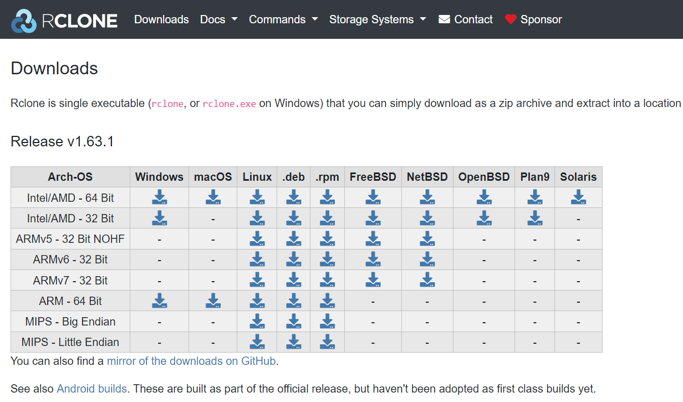The width and height of the screenshot is (683, 402).
Task: Open the Sponsor page
Action: coord(533,19)
